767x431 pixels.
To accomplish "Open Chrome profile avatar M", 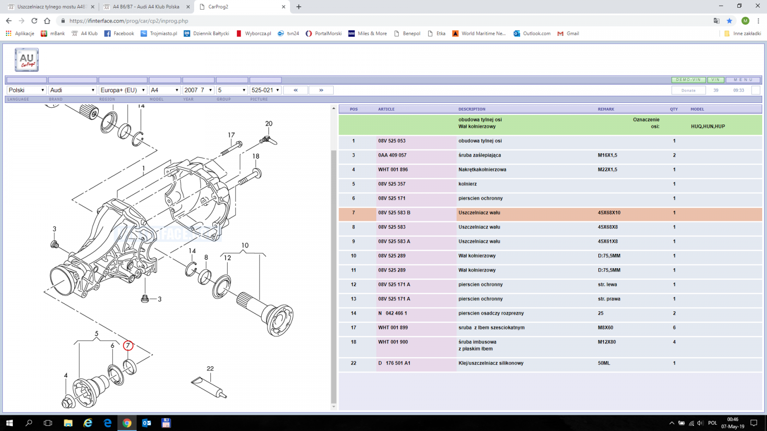I will [745, 21].
